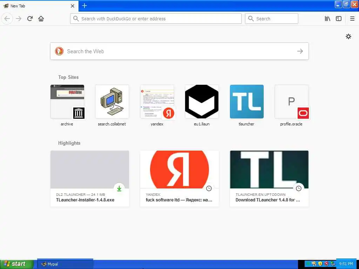Select the New Tab tab
This screenshot has height=269, width=359.
(x=39, y=6)
